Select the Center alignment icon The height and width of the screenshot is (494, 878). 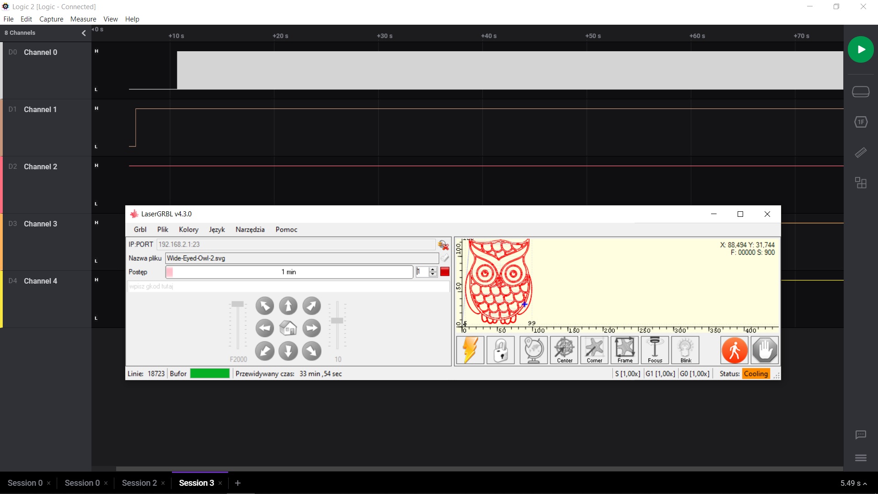click(x=564, y=350)
